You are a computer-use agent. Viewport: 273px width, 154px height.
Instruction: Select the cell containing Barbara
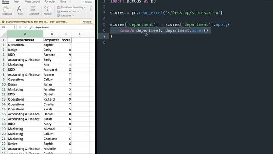[x=52, y=55]
